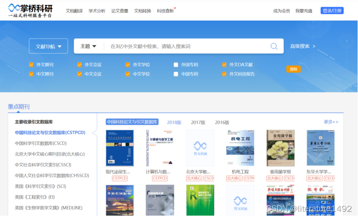Click orange 清除 button

point(293,69)
